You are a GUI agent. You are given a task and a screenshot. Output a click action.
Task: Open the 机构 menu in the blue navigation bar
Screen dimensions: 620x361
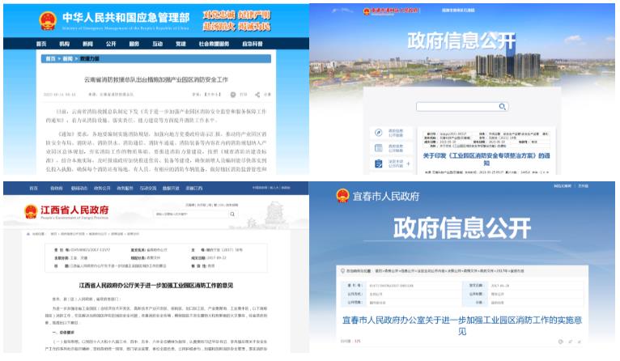point(64,42)
